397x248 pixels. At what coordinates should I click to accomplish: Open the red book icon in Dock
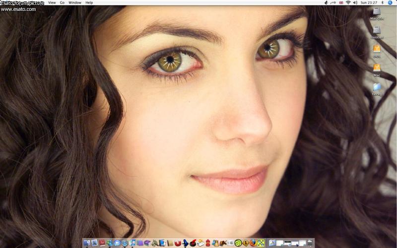102,243
